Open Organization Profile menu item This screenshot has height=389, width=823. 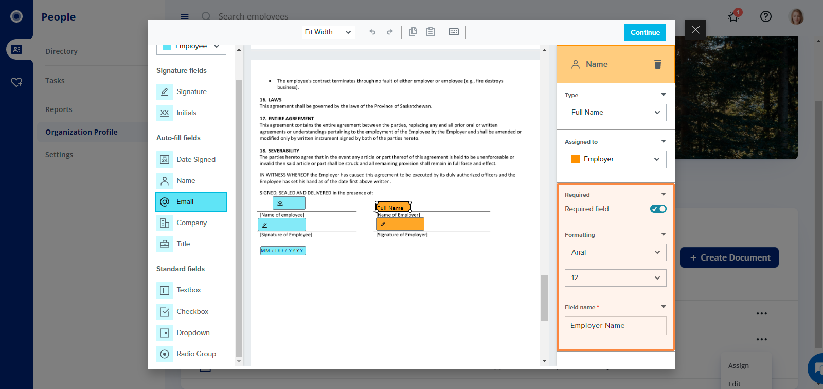(82, 132)
